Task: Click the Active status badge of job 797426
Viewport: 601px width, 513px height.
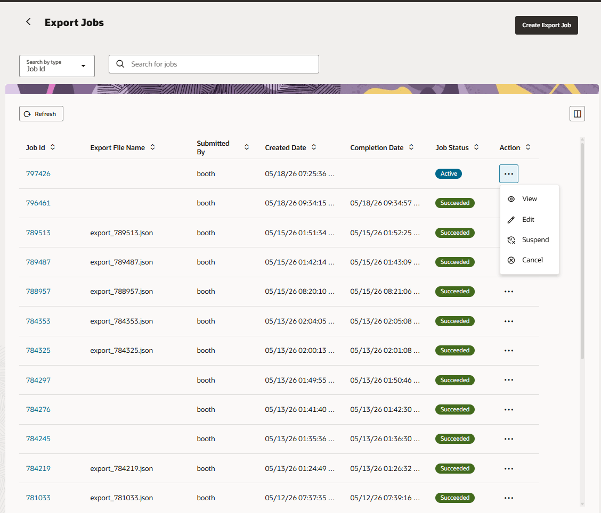Action: click(449, 174)
